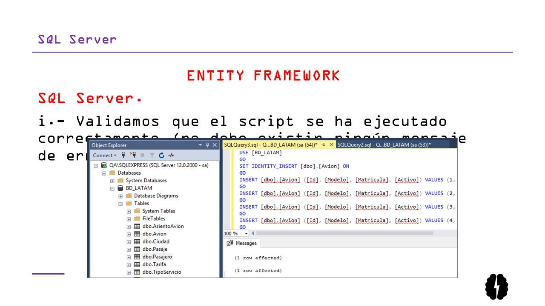Click the first '(1 row affected)' message
The height and width of the screenshot is (306, 545).
point(258,258)
